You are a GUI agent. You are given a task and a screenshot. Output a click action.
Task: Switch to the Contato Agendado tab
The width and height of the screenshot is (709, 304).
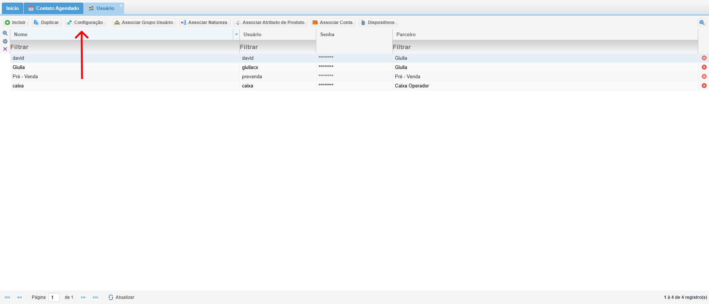[54, 8]
